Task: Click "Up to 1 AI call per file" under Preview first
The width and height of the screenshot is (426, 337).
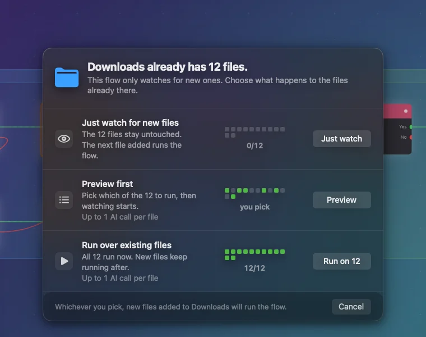Action: 120,217
